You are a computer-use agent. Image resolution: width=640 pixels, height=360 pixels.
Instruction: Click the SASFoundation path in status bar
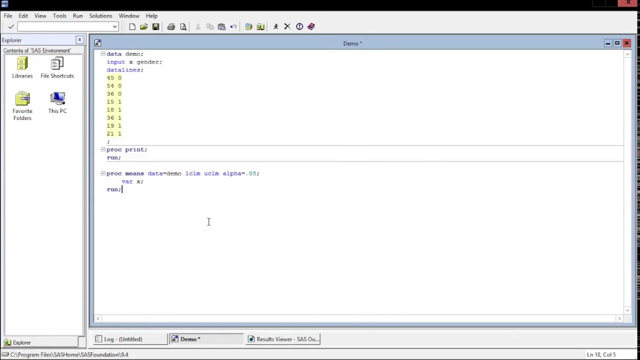pos(69,354)
